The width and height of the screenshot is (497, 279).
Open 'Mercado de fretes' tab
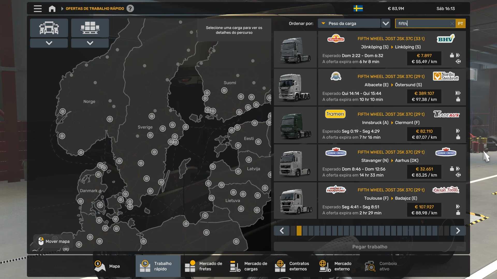coord(203,266)
